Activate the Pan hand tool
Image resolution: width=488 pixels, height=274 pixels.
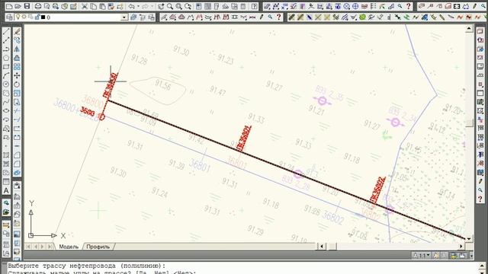tap(161, 6)
